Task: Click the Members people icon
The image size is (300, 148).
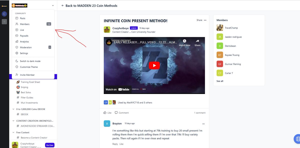Action: (x=17, y=24)
